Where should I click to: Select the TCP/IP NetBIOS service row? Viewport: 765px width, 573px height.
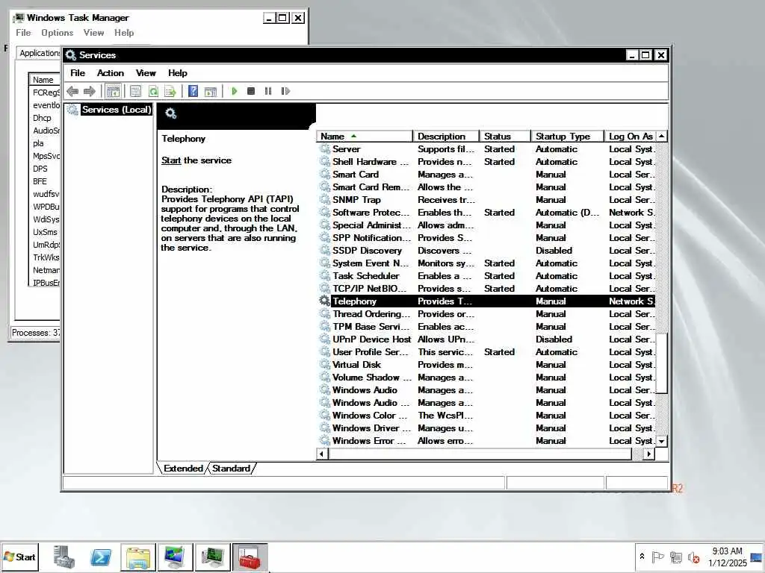pyautogui.click(x=486, y=289)
